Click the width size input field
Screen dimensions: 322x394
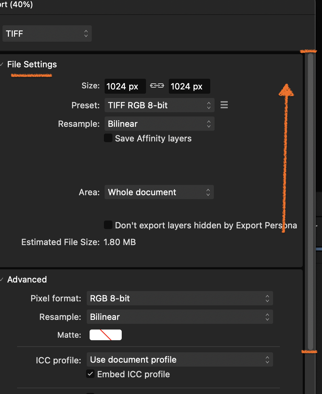tap(125, 86)
